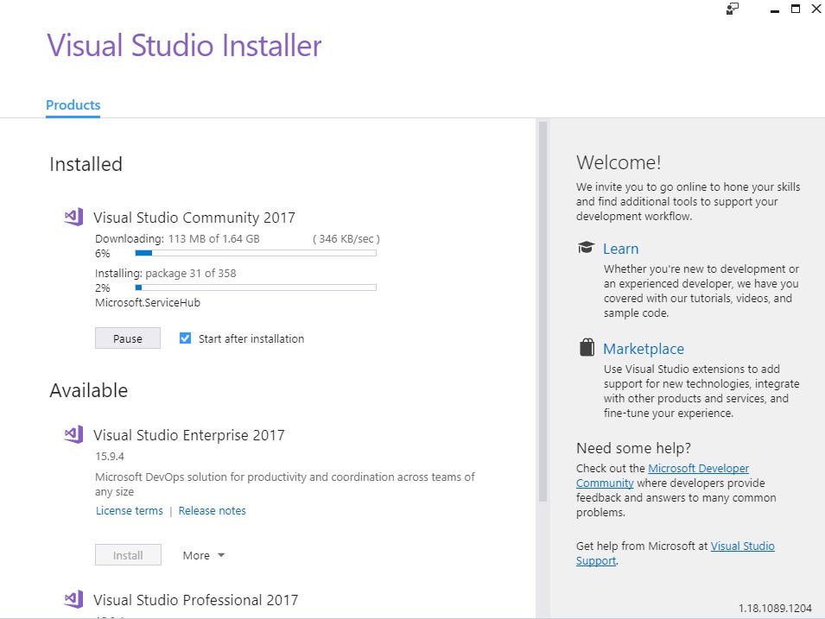Pause the Community 2017 installation
This screenshot has height=619, width=825.
[x=127, y=338]
